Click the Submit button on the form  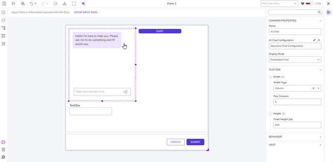click(195, 142)
